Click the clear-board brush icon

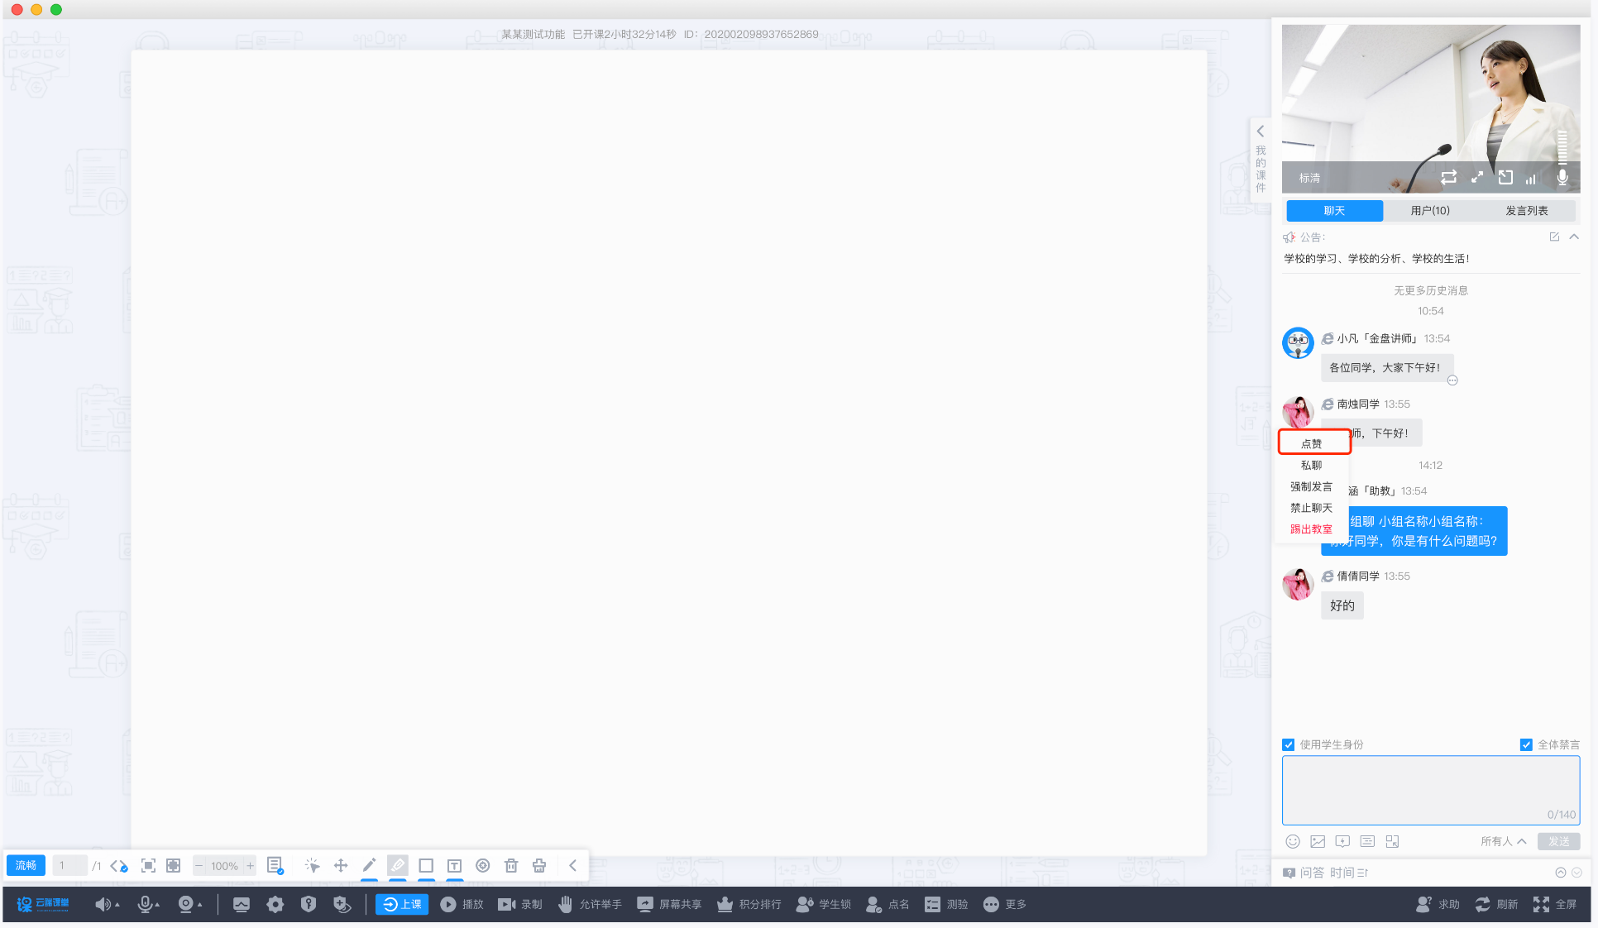tap(539, 865)
